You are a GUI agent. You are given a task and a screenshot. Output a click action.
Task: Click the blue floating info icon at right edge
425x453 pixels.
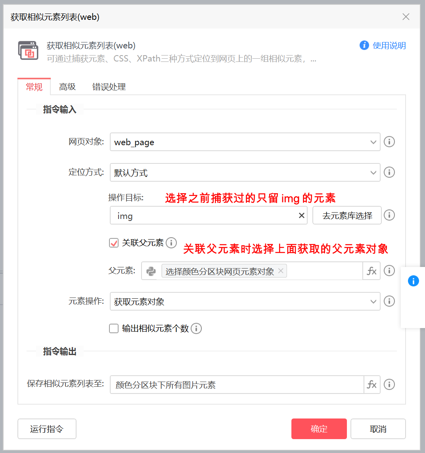pyautogui.click(x=413, y=281)
